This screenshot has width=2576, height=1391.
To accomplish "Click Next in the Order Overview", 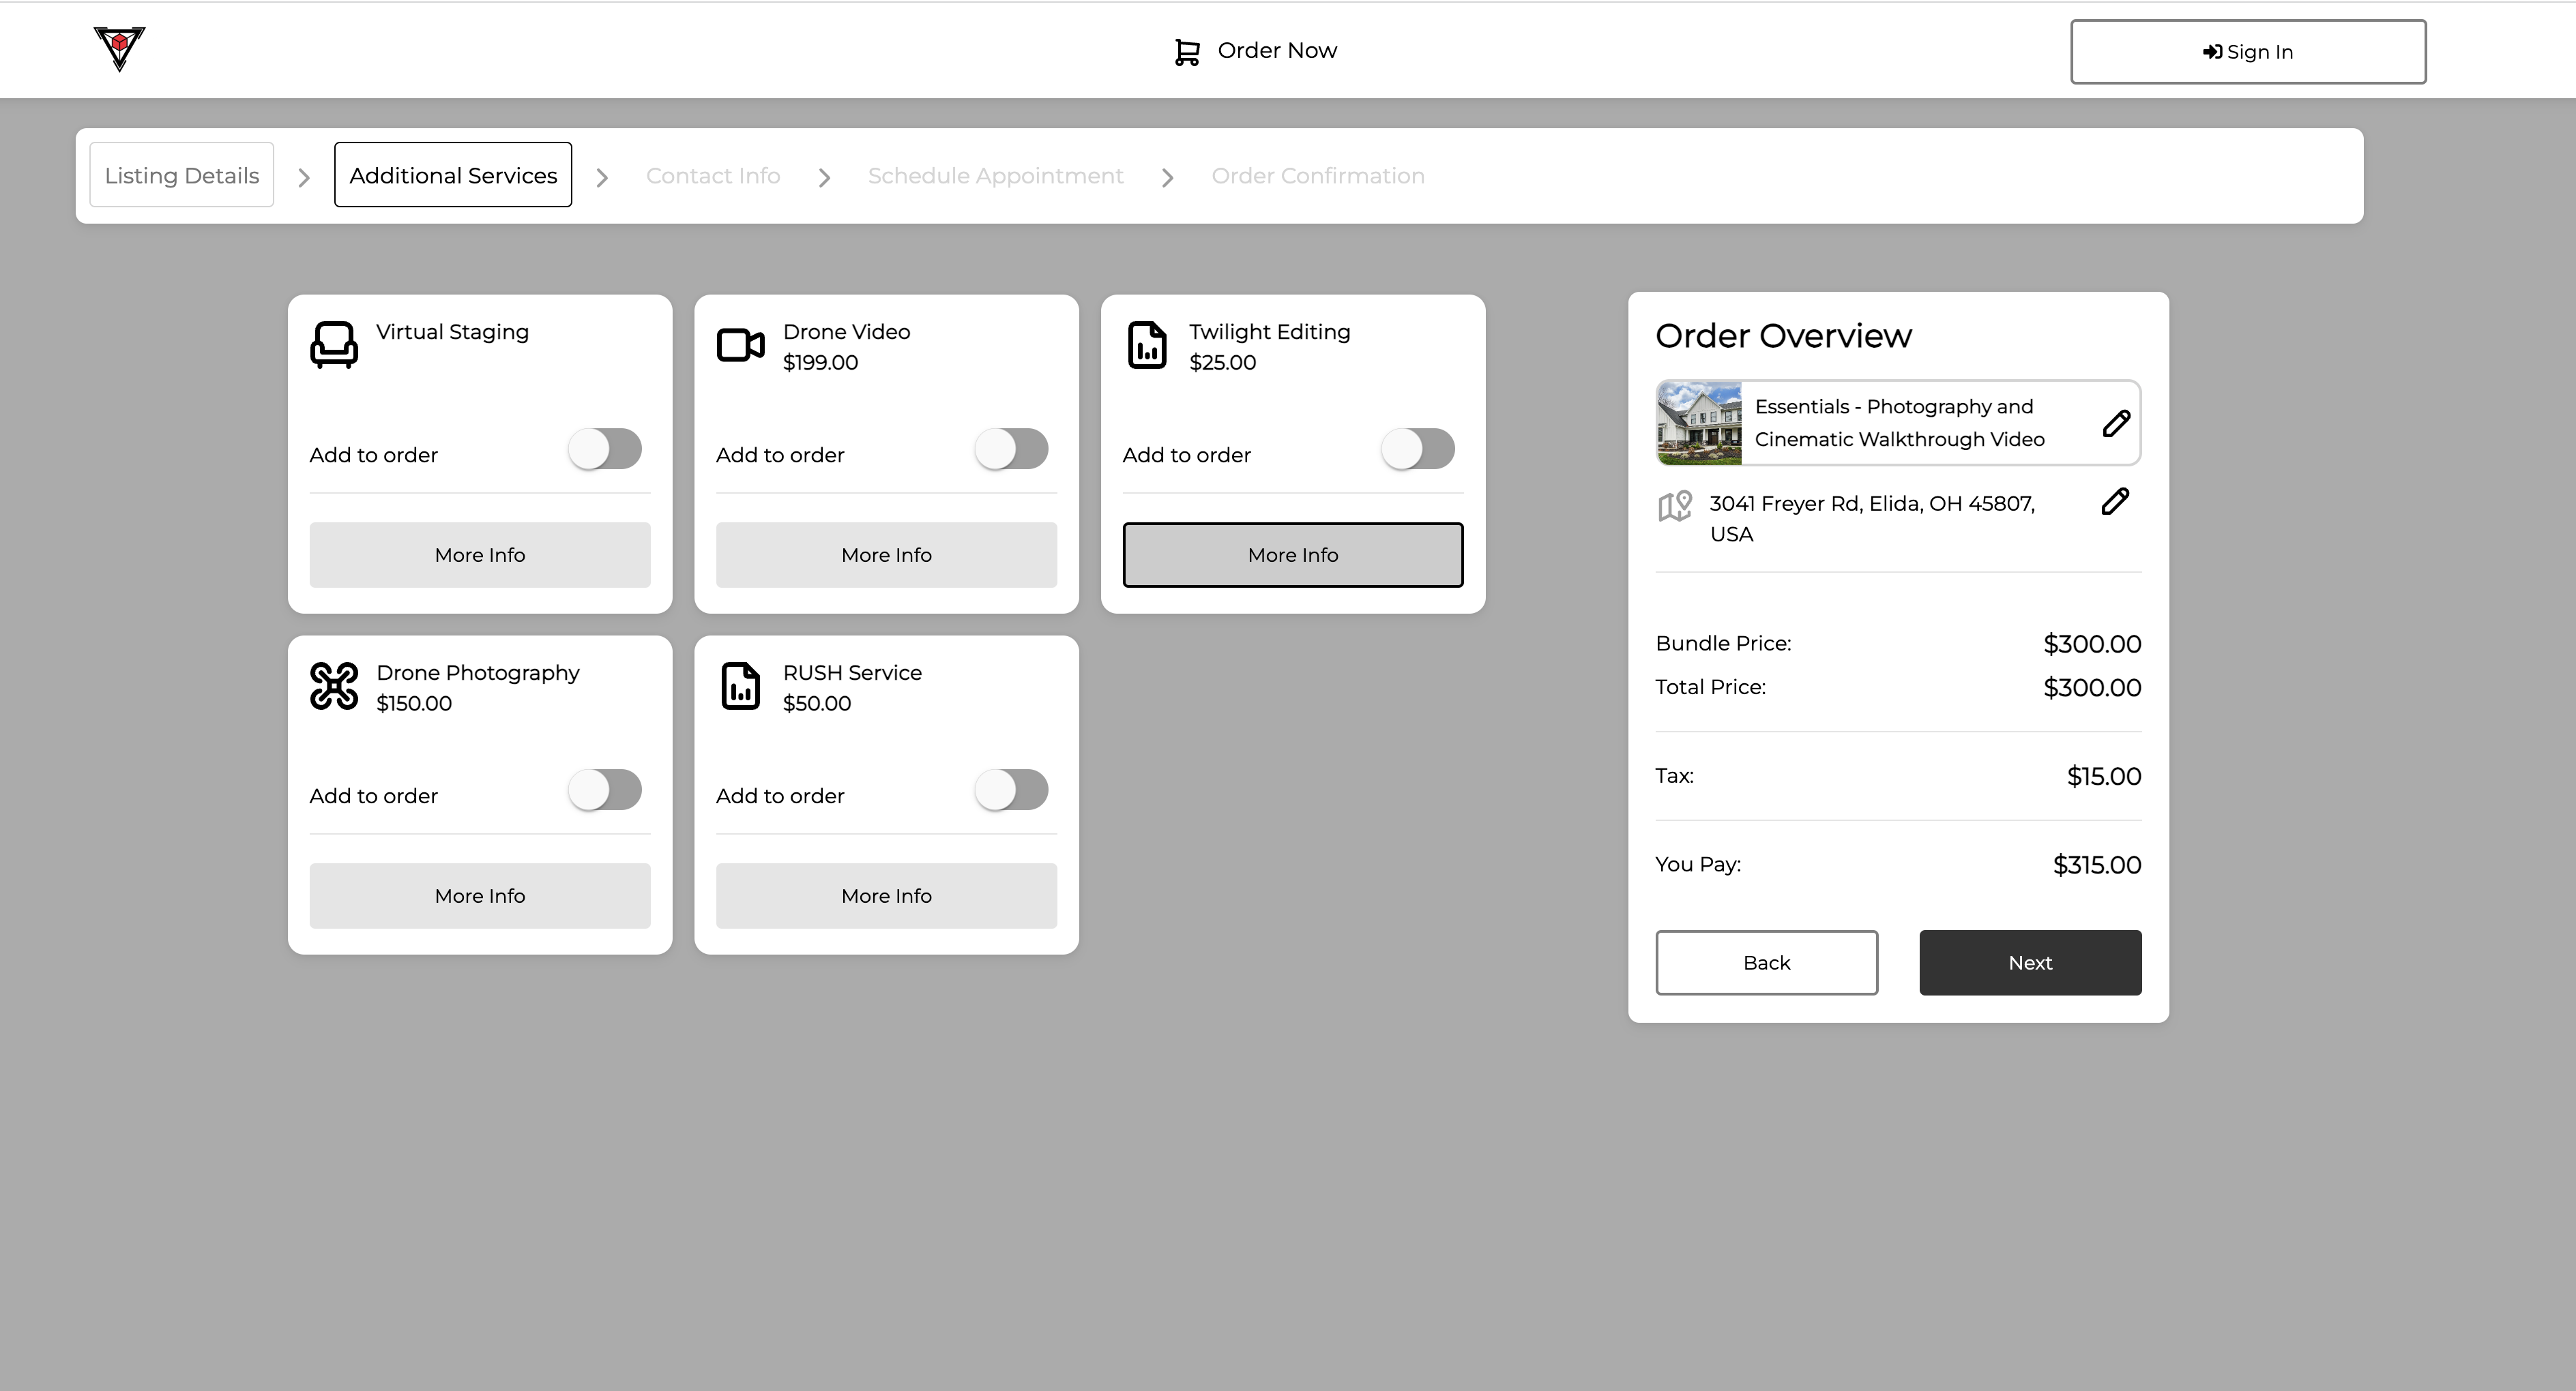I will click(x=2030, y=962).
